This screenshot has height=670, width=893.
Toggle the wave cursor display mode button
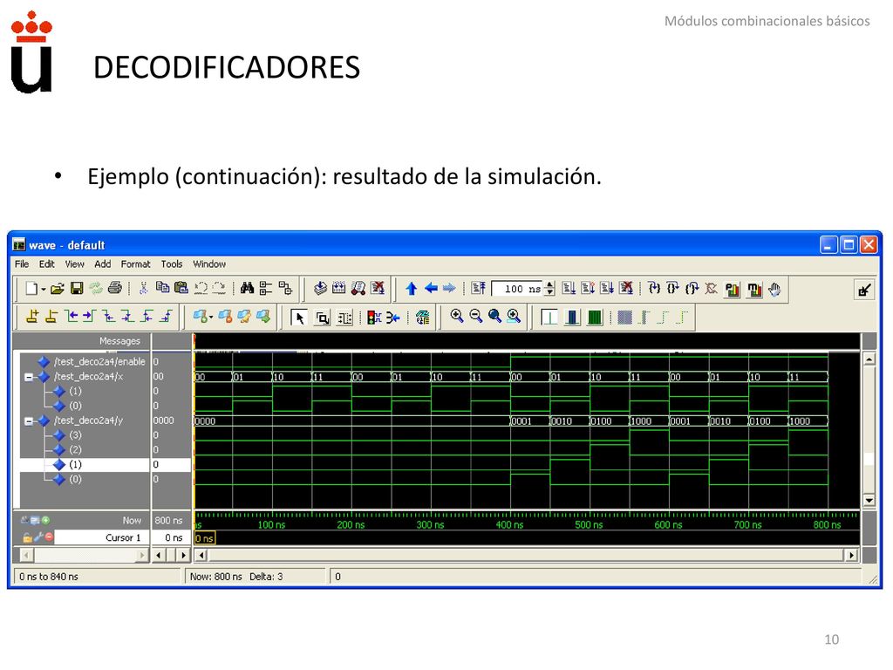[549, 318]
